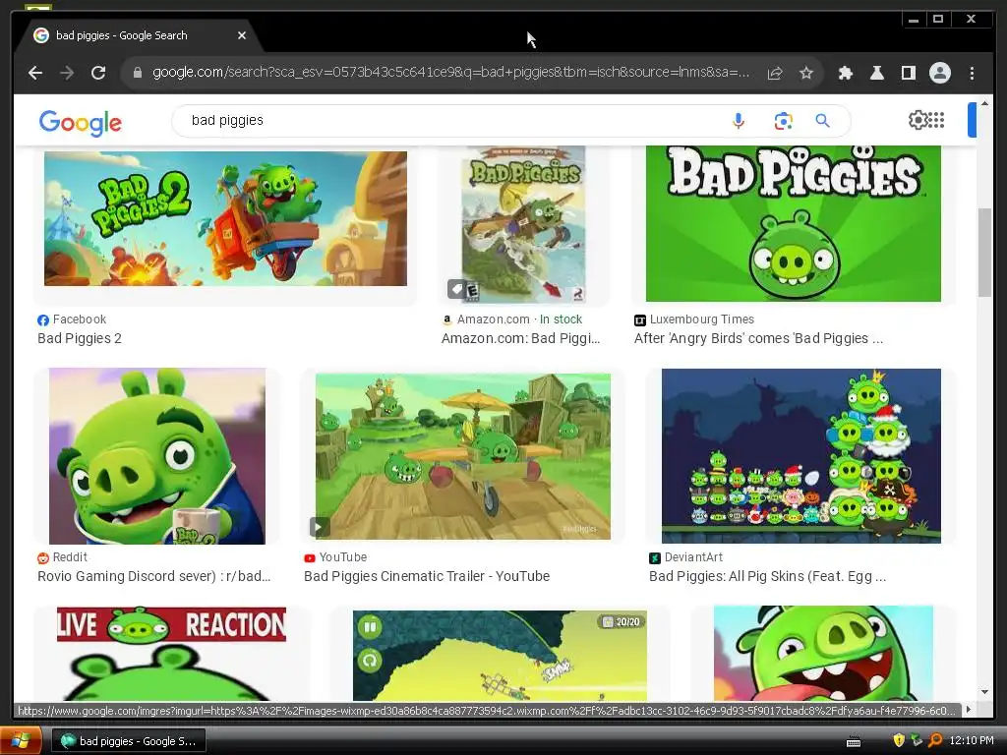Bookmark this page with the star icon
Viewport: 1007px width, 755px height.
806,73
